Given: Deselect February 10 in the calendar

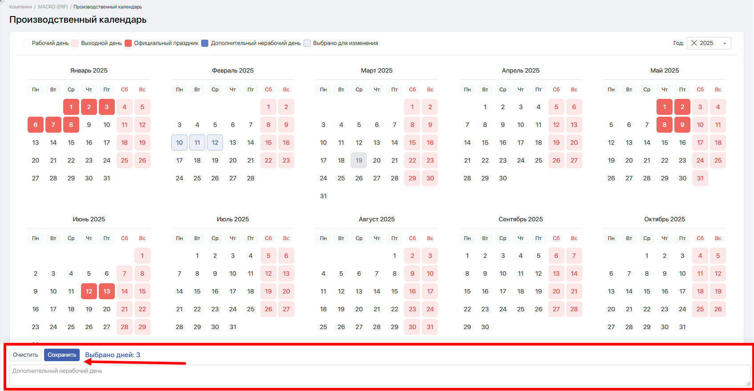Looking at the screenshot, I should [x=179, y=143].
